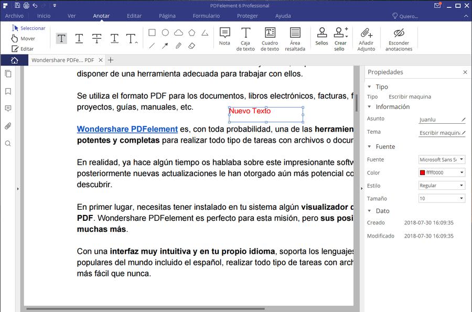The image size is (472, 312).
Task: Select the Strikethrough text tool
Action: point(96,38)
